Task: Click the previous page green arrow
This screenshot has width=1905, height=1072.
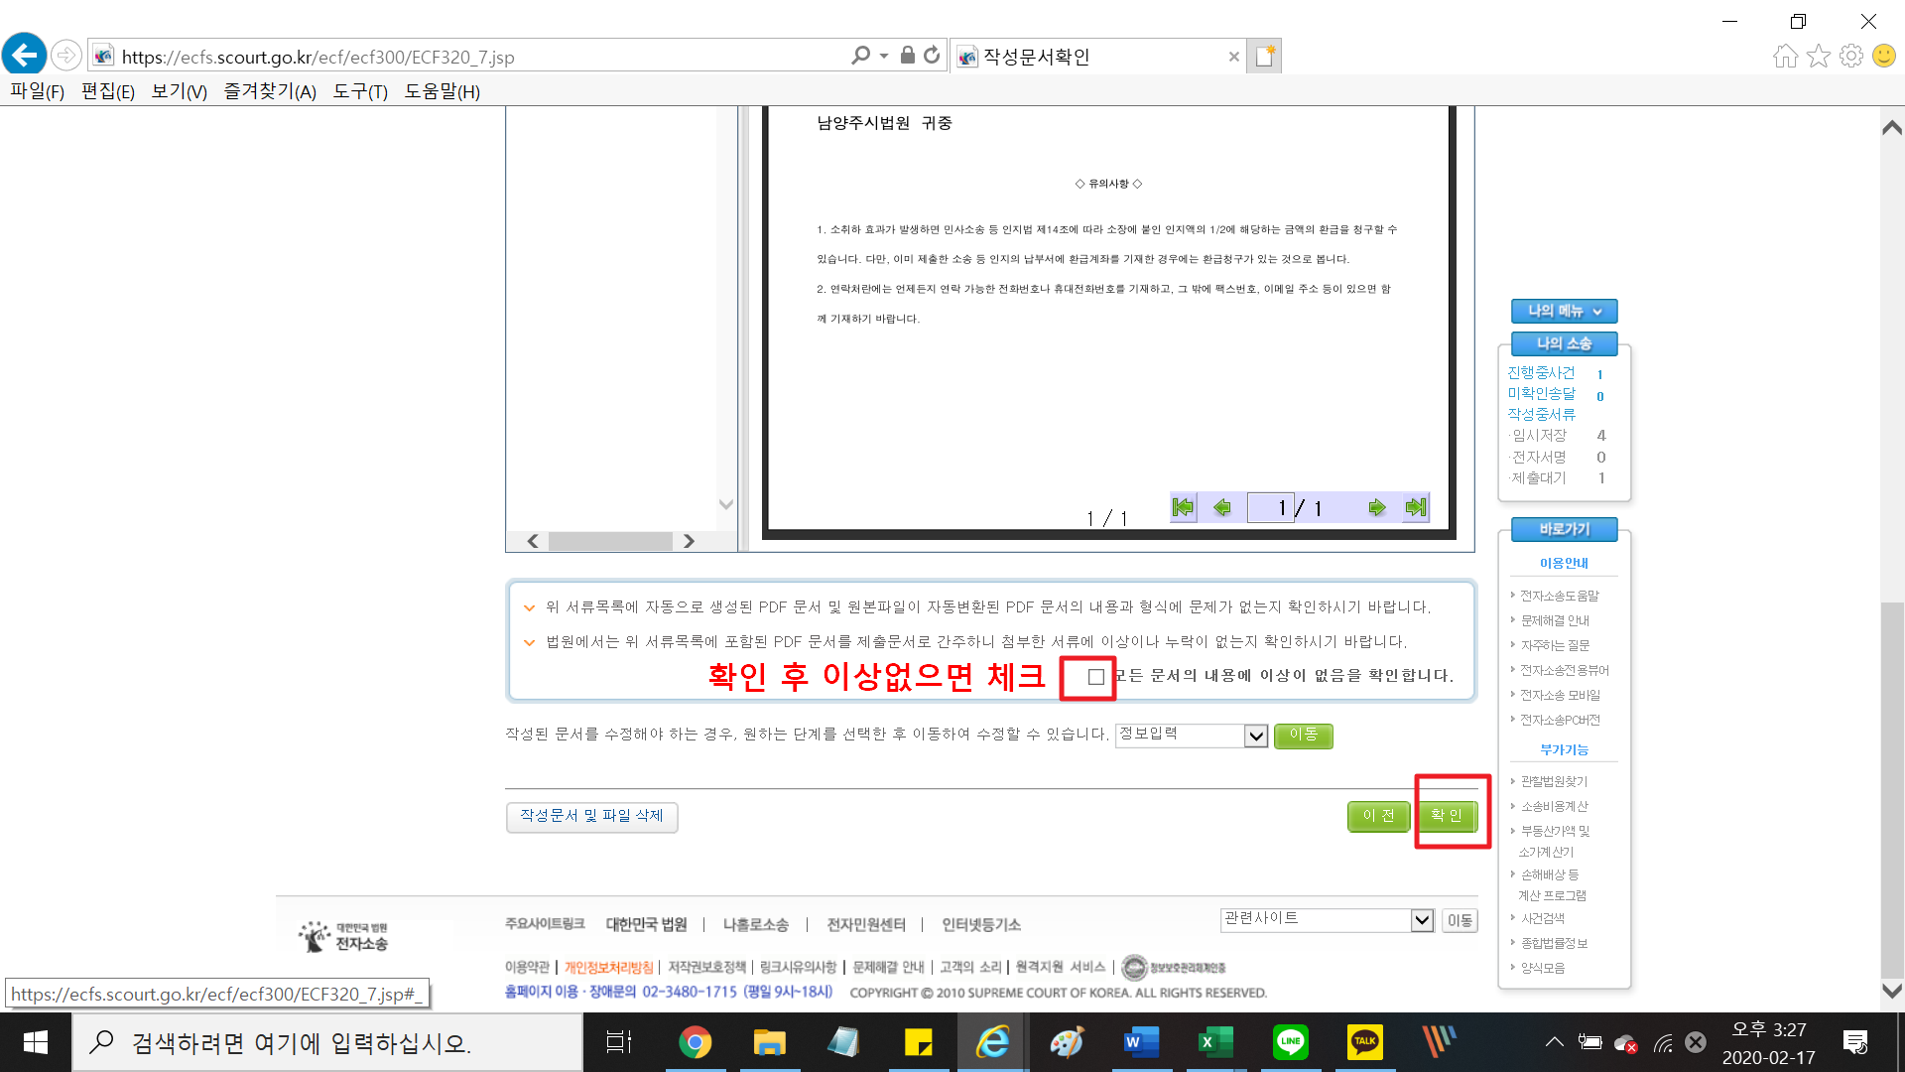Action: point(1222,508)
